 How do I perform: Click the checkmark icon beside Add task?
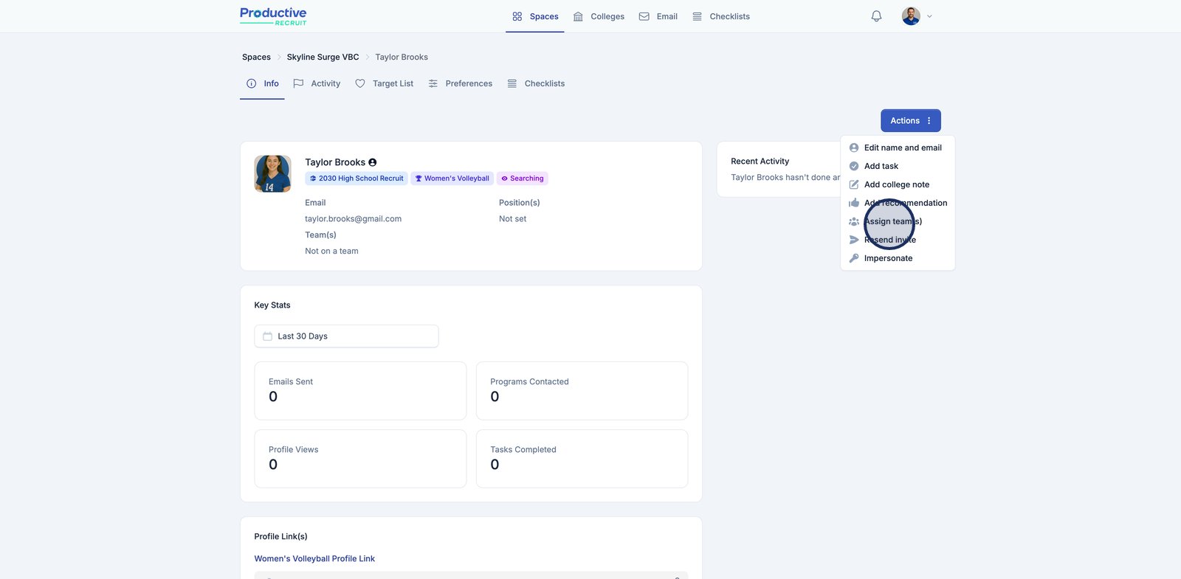[854, 166]
